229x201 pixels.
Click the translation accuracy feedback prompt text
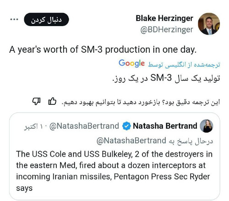(x=141, y=102)
